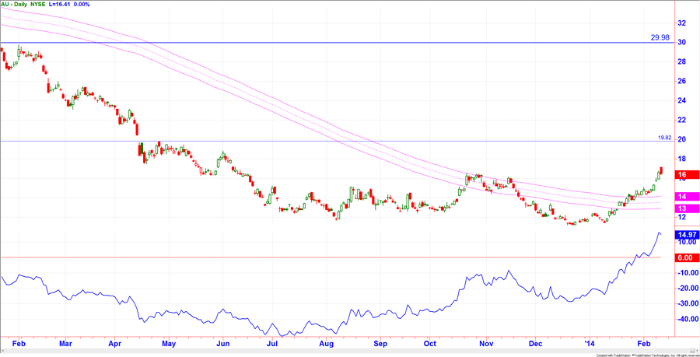Screen dimensions: 700x357
Task: Select the 29.98 horizontal line label
Action: click(660, 37)
